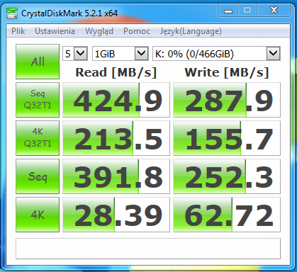Click the 391.8 Seq read result
The height and width of the screenshot is (272, 297).
coord(116,176)
